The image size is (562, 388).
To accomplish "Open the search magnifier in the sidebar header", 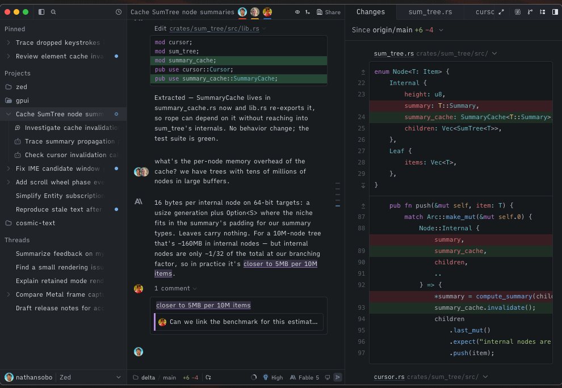I will click(x=53, y=12).
